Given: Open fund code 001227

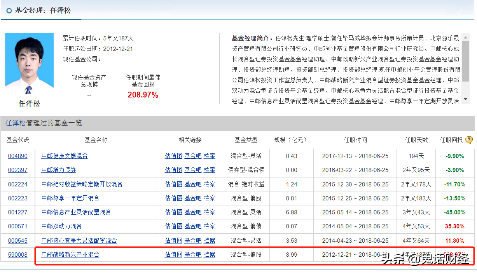Looking at the screenshot, I should [18, 212].
